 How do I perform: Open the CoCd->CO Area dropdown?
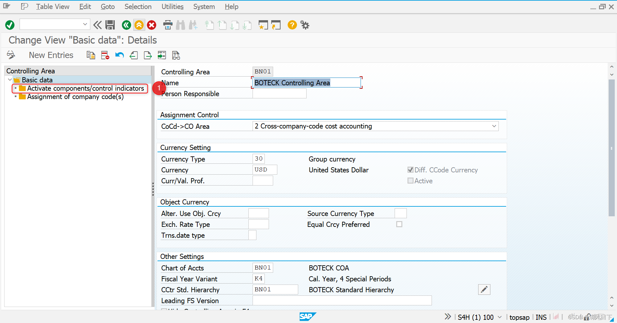coord(494,126)
